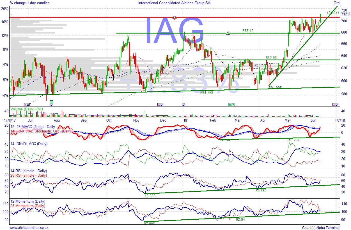Click the -15.732 MACD label

click(x=294, y=140)
